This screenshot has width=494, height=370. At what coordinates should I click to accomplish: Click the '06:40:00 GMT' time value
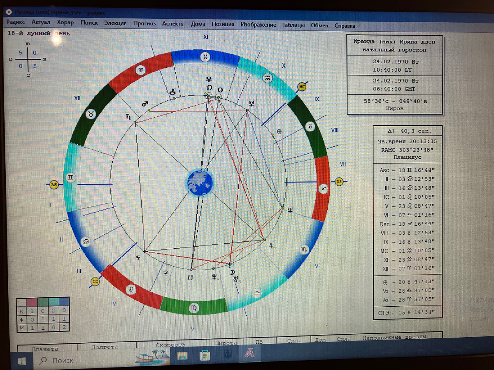click(394, 89)
